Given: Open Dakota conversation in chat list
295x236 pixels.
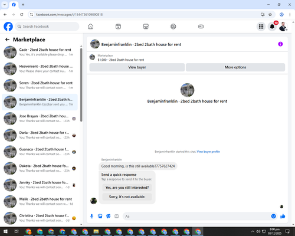Looking at the screenshot, I should (40, 168).
